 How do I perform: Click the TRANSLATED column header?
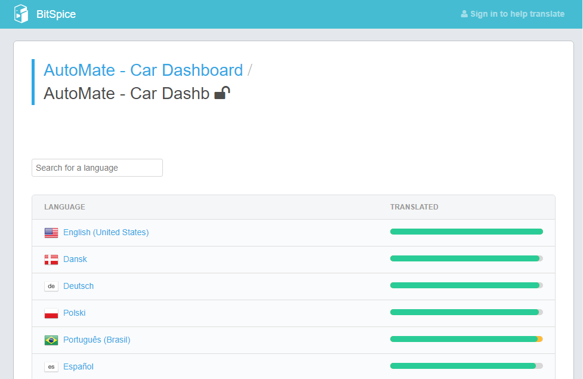pyautogui.click(x=414, y=207)
